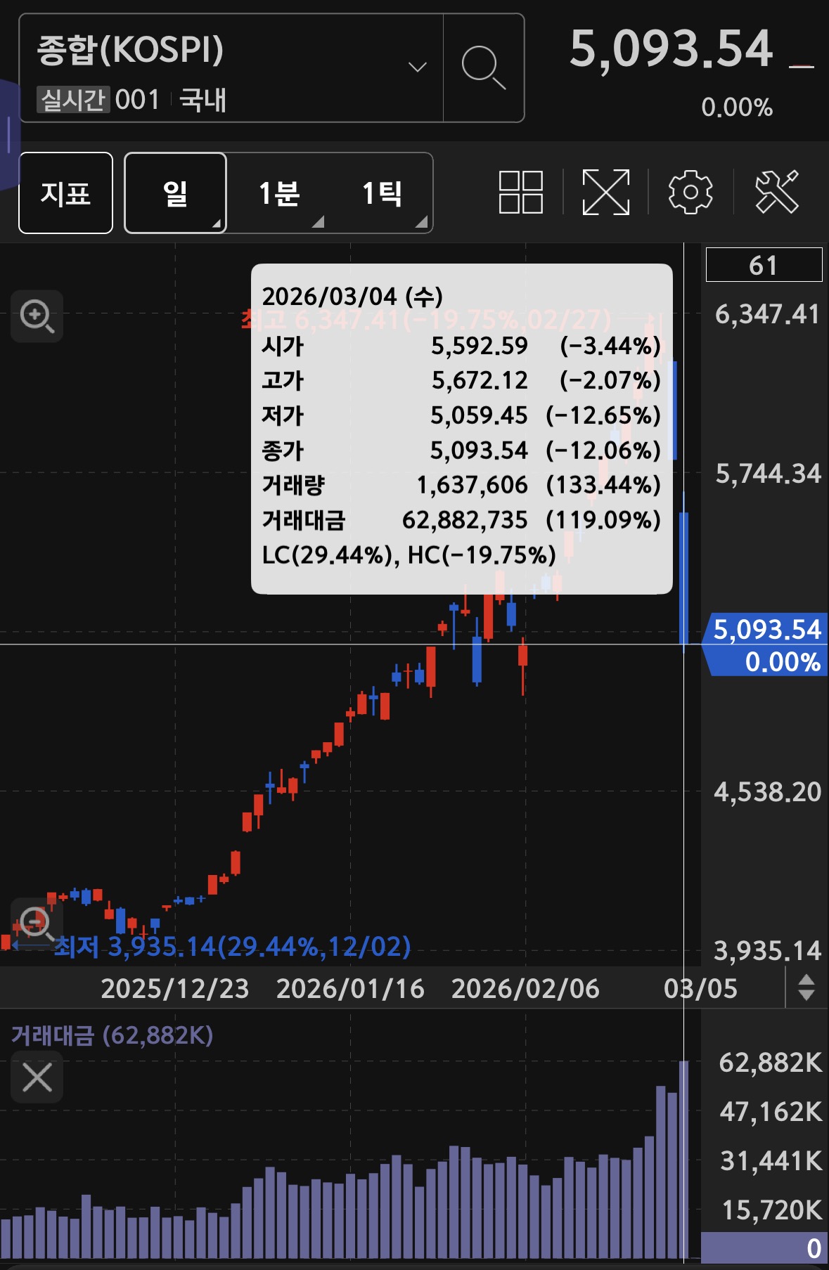The width and height of the screenshot is (829, 1270).
Task: Click the 4,538.20 price axis label
Action: point(768,792)
